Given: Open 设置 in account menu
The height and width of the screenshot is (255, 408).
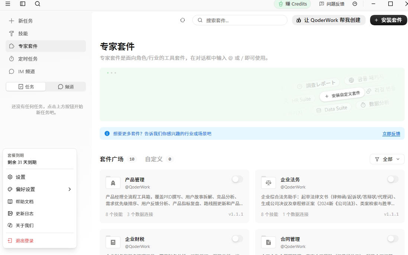Looking at the screenshot, I should click(40, 177).
